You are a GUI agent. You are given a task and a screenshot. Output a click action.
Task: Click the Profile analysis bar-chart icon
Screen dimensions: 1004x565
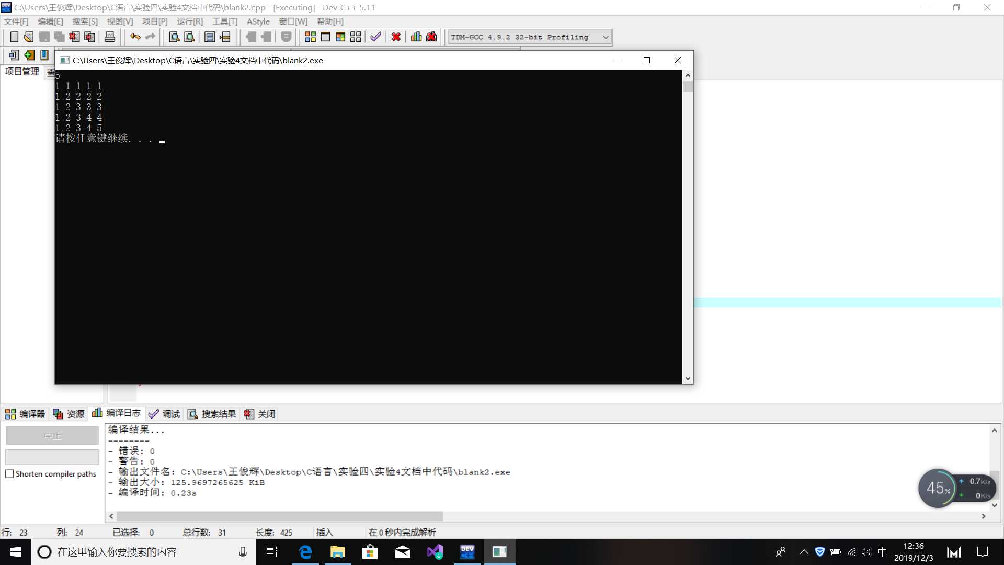[x=416, y=37]
